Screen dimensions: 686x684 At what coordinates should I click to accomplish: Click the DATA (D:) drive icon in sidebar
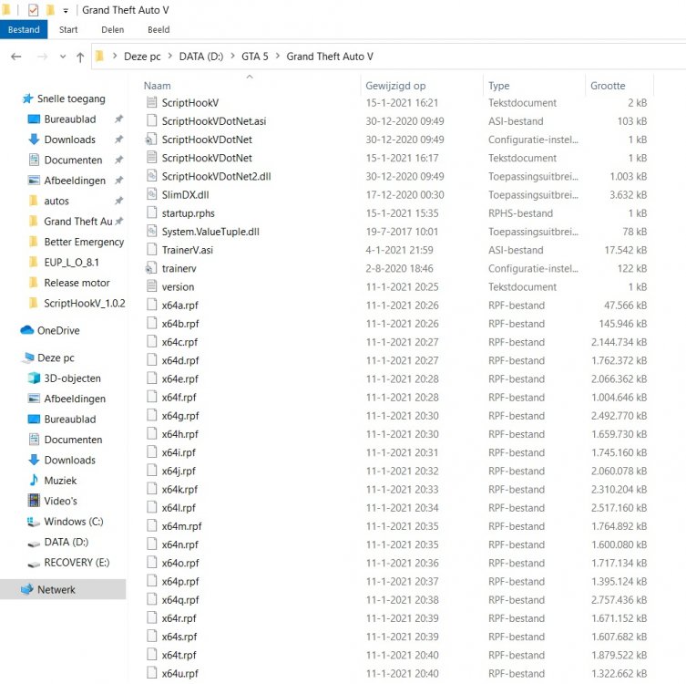(34, 544)
